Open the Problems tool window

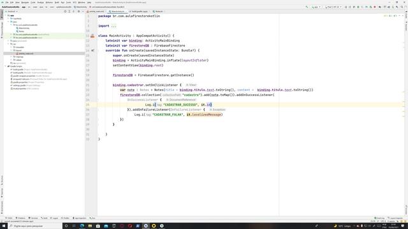(20, 218)
